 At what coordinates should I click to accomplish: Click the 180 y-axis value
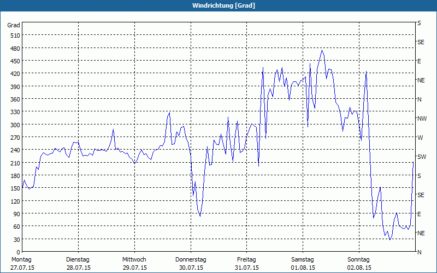[15, 176]
